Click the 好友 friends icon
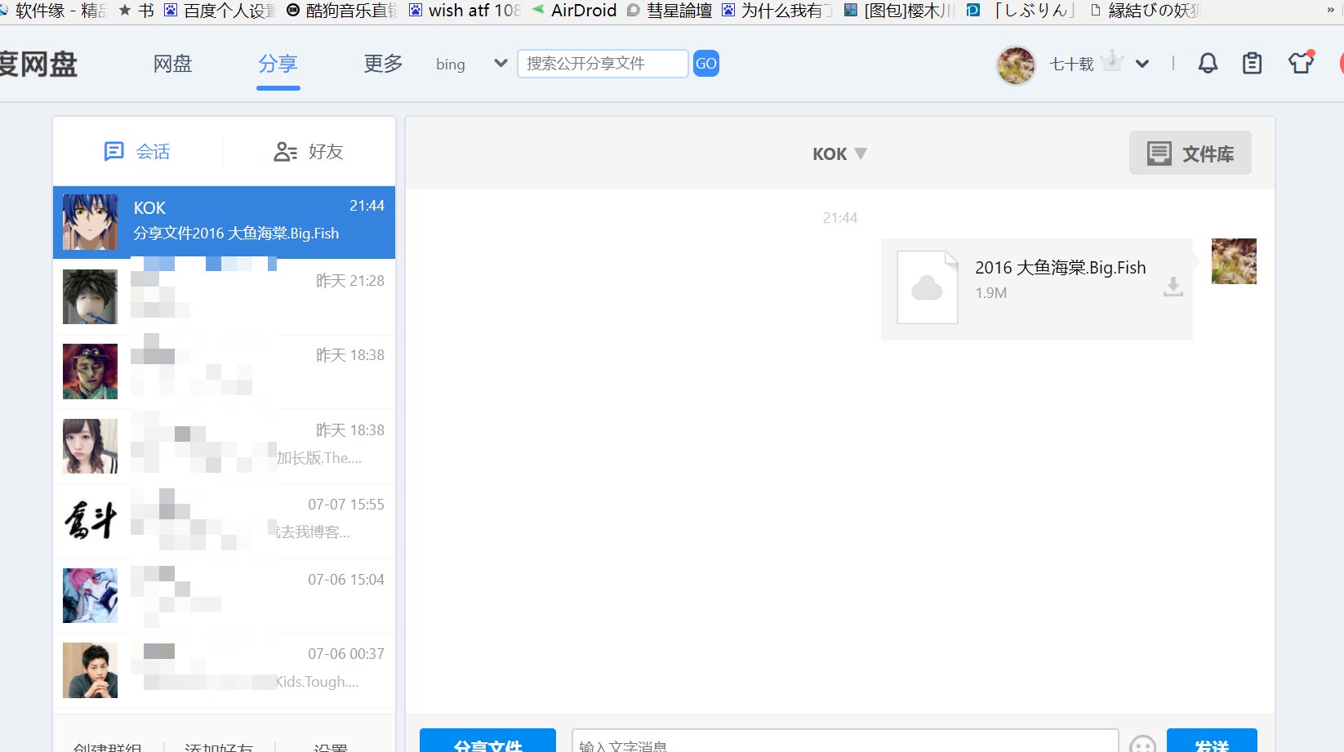 283,151
